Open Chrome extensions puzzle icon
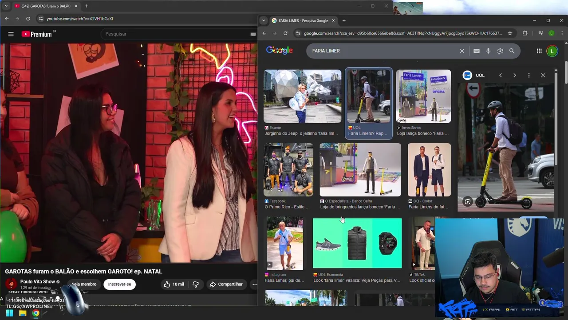 coord(525,33)
